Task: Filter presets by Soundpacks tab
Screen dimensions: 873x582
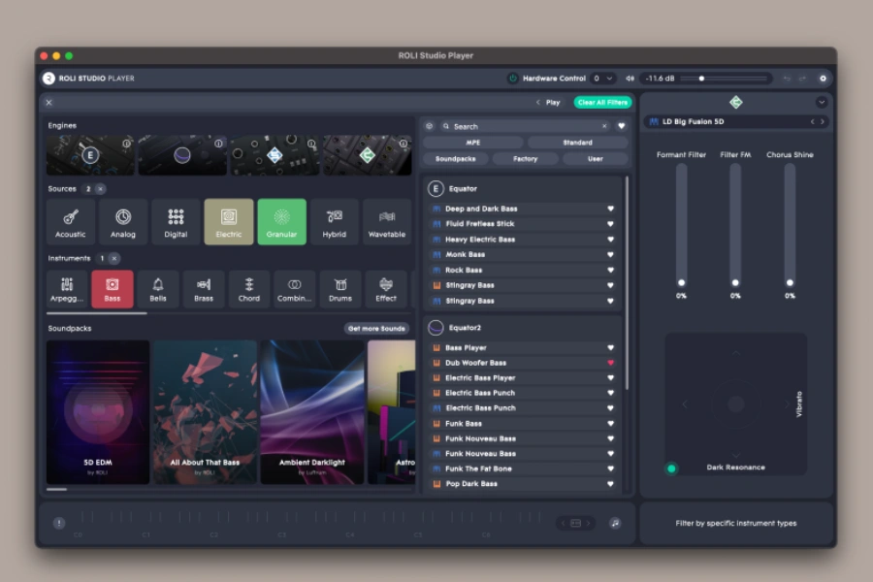Action: click(456, 159)
